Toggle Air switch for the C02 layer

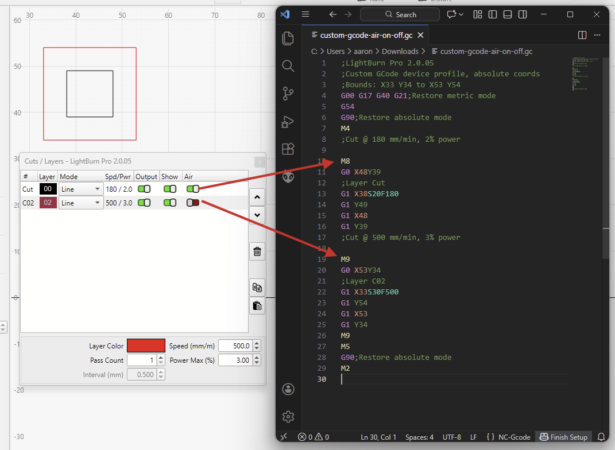pyautogui.click(x=192, y=203)
